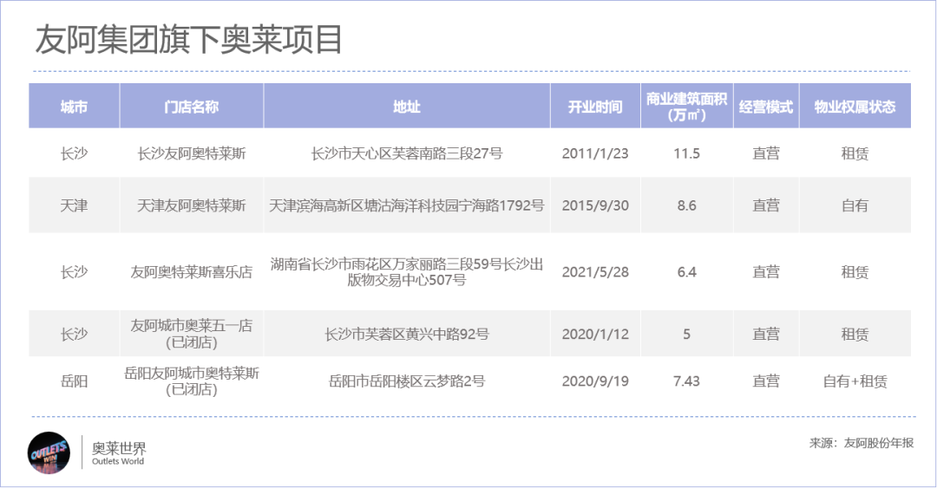937x488 pixels.
Task: Click the Outlets Win circular logo
Action: (49, 452)
